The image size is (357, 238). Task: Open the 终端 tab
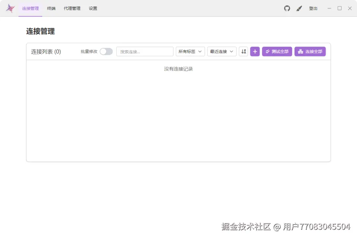[51, 8]
